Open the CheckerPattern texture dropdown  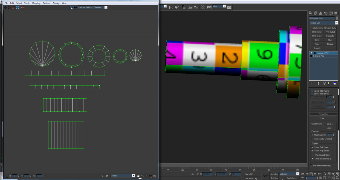[x=106, y=7]
